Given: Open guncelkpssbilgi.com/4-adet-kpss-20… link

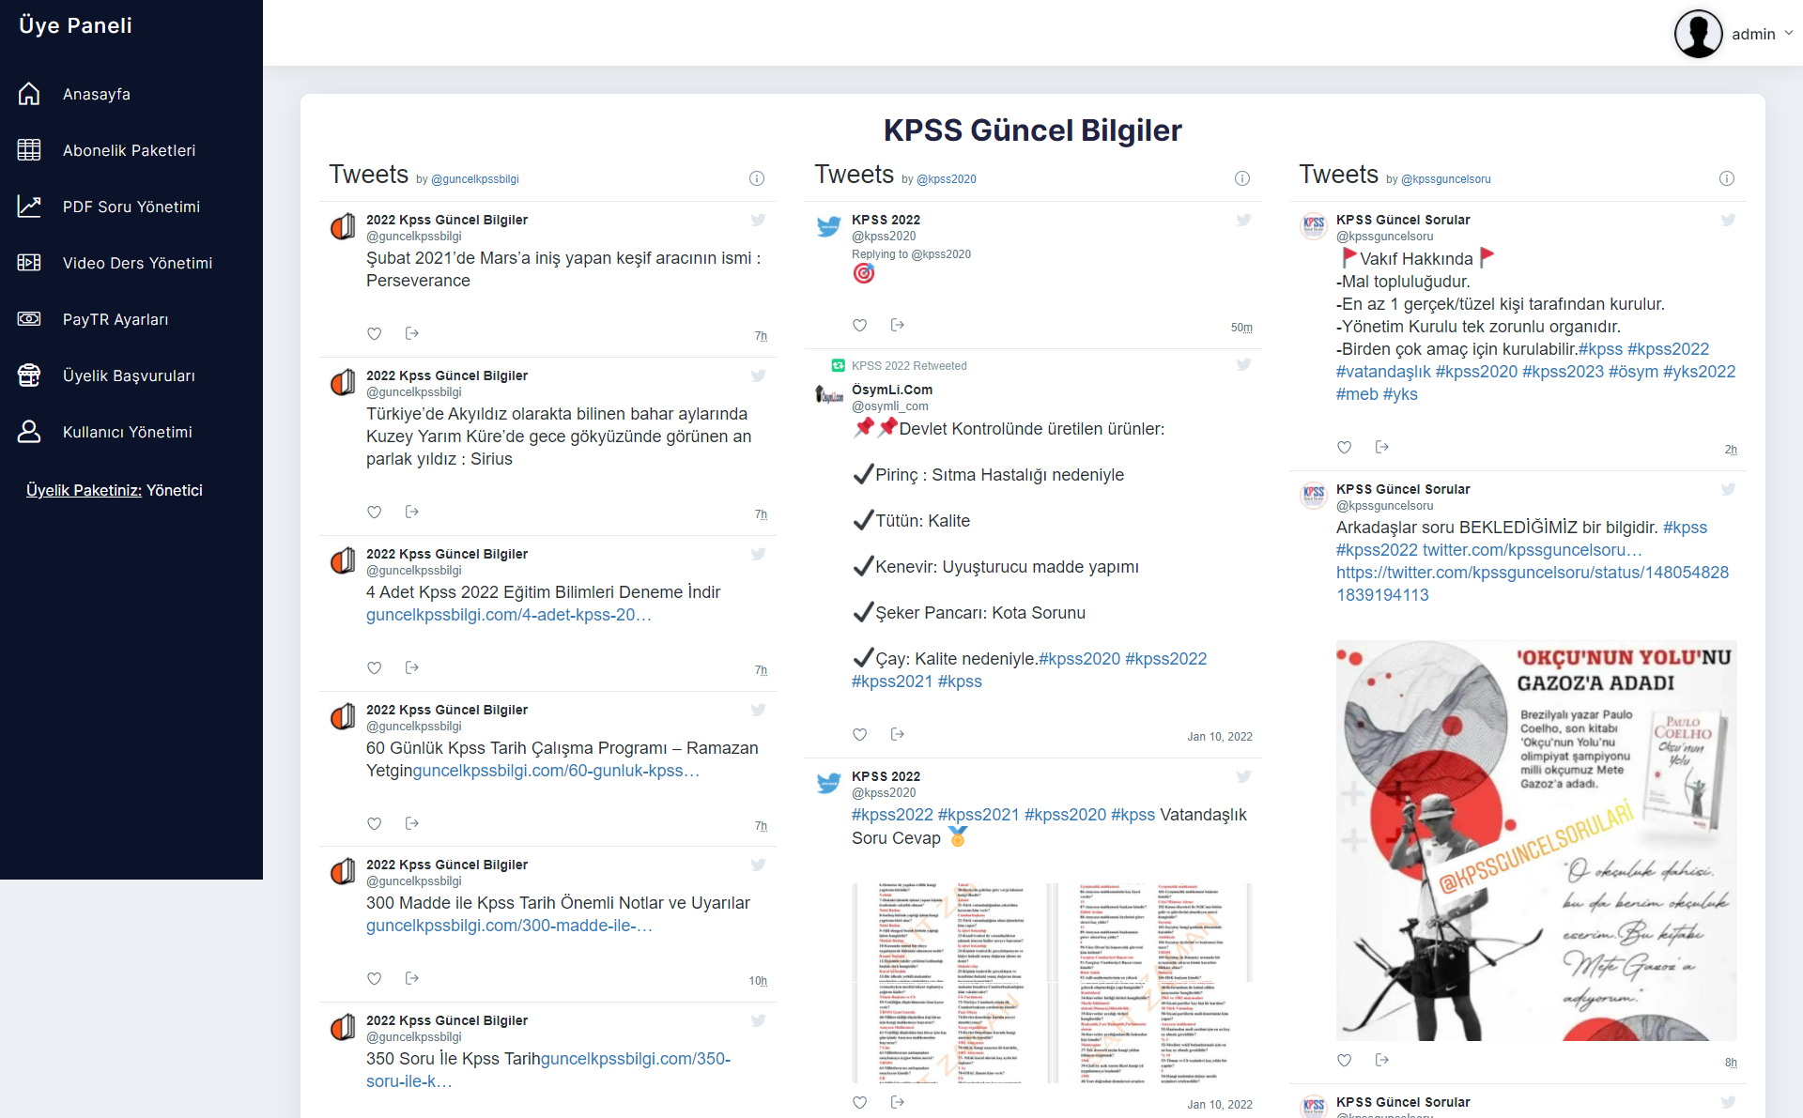Looking at the screenshot, I should point(508,615).
